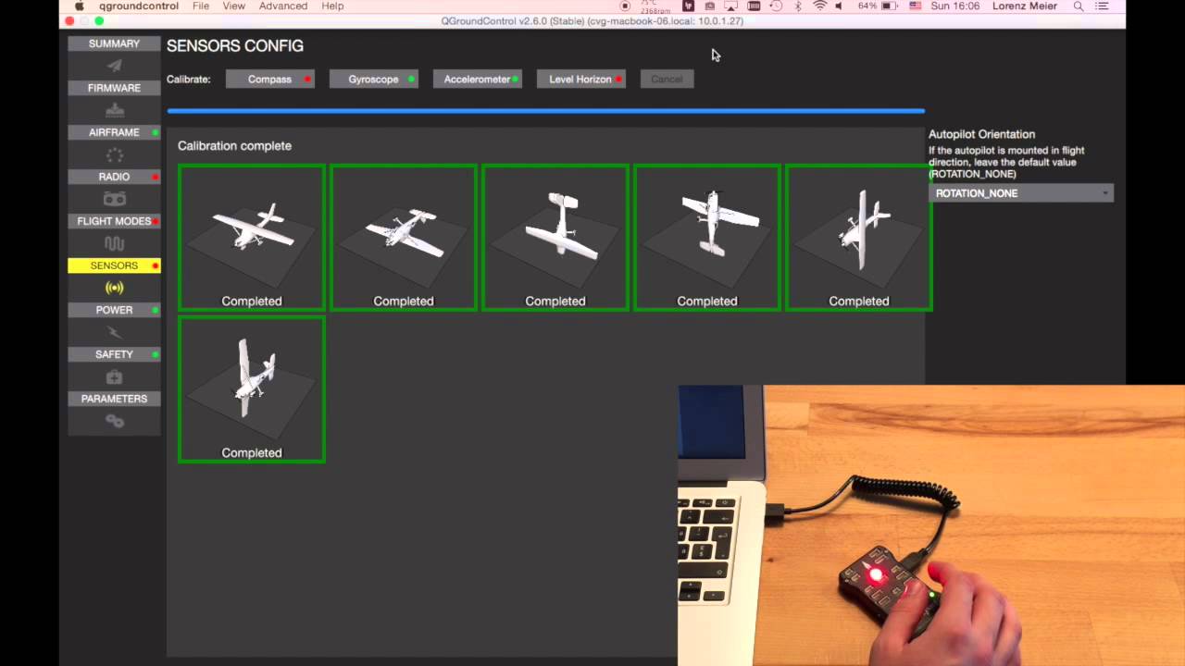1185x666 pixels.
Task: Open the View menu
Action: pyautogui.click(x=234, y=6)
